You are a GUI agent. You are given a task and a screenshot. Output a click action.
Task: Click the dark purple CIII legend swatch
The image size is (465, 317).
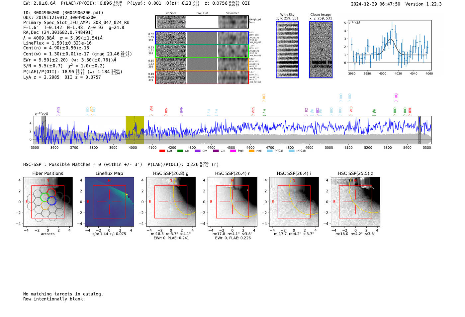(x=216, y=151)
